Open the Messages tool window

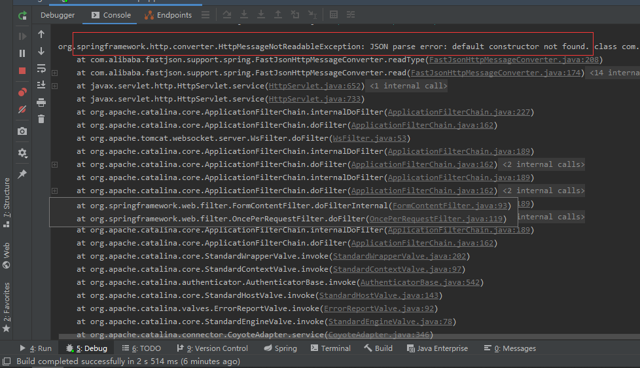(510, 348)
